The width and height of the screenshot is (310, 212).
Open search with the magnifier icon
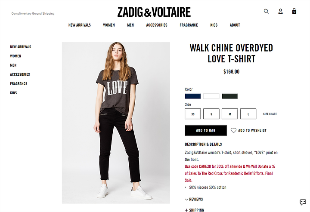[x=266, y=11]
